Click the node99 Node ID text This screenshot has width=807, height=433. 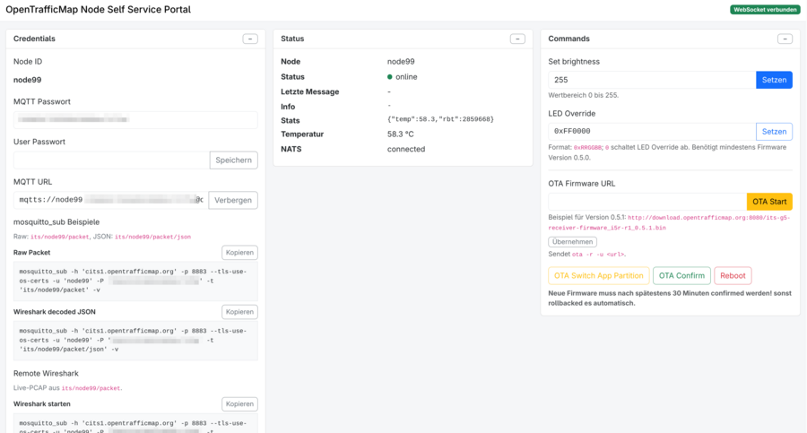(27, 81)
